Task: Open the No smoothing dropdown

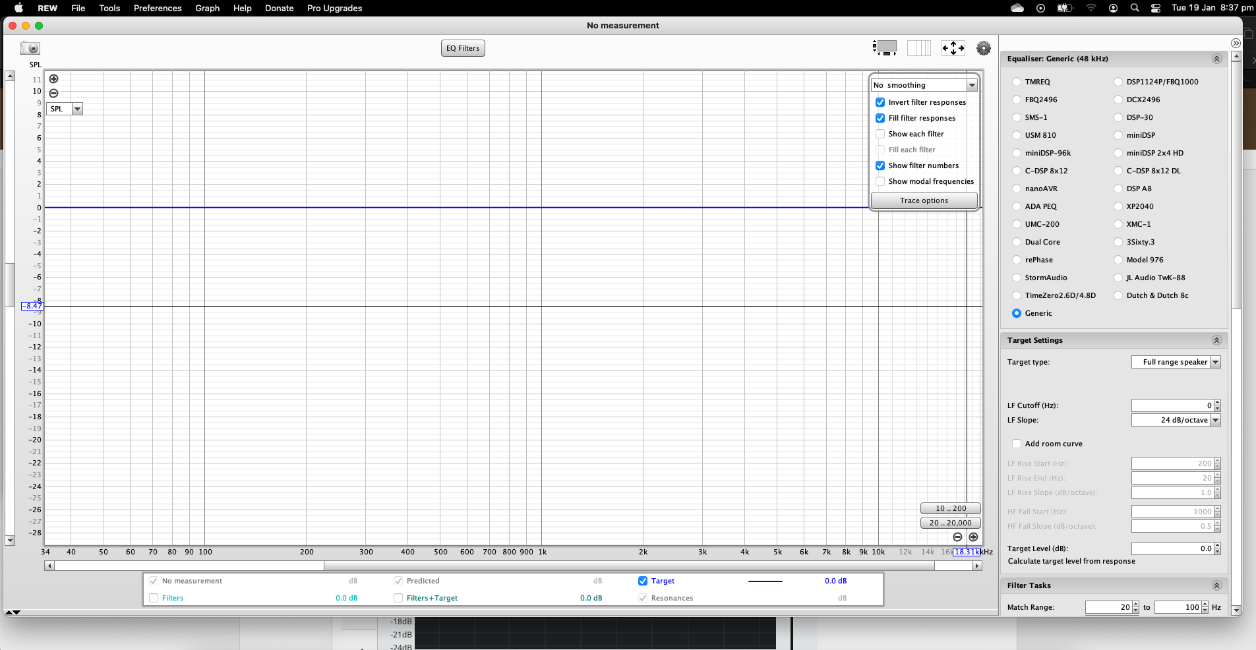Action: pos(924,85)
